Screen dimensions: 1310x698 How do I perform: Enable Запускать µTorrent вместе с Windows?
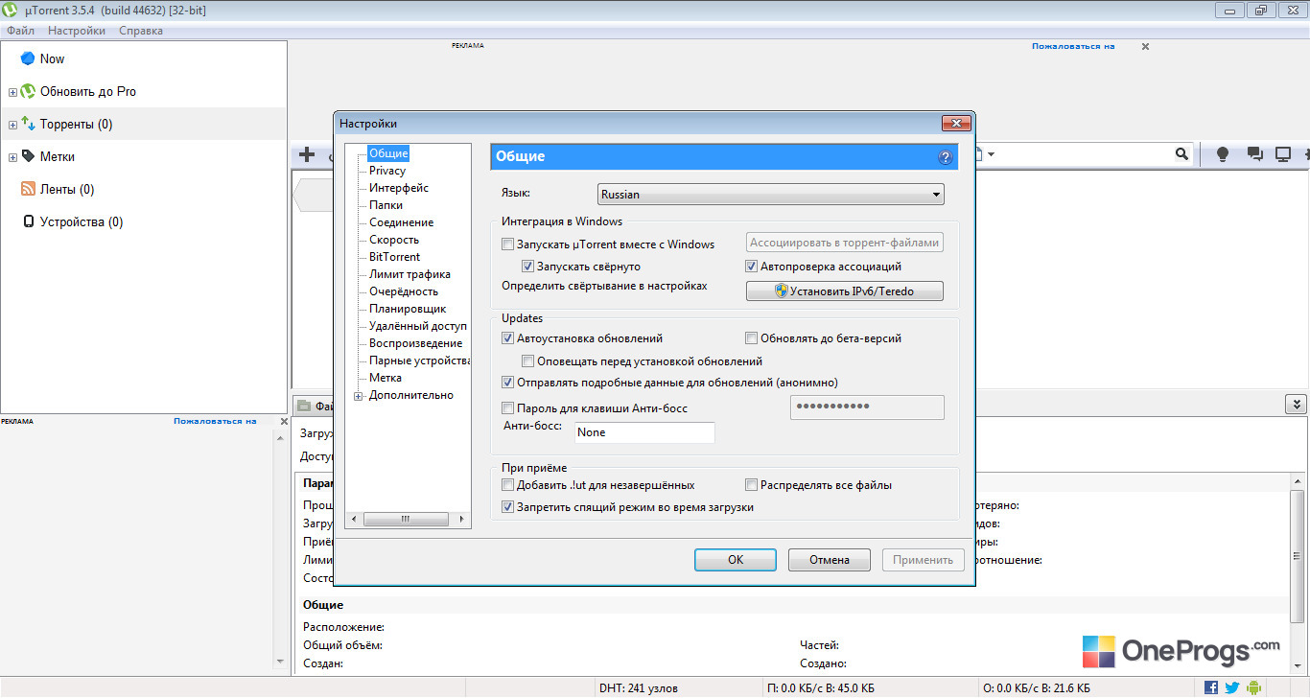[508, 244]
